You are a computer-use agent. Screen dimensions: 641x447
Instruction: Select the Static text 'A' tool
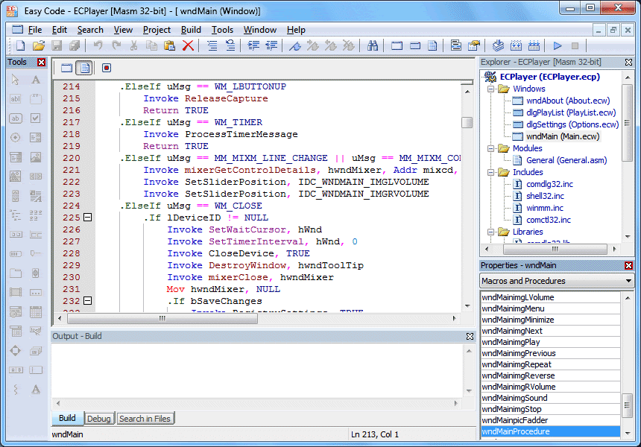coord(36,79)
